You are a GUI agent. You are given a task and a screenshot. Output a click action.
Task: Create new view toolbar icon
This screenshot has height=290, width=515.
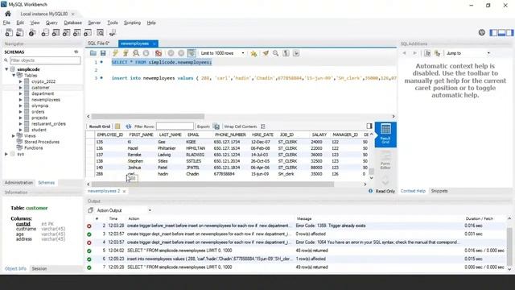pos(66,32)
